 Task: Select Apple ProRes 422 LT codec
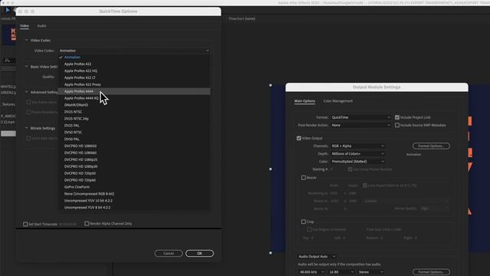pos(134,77)
